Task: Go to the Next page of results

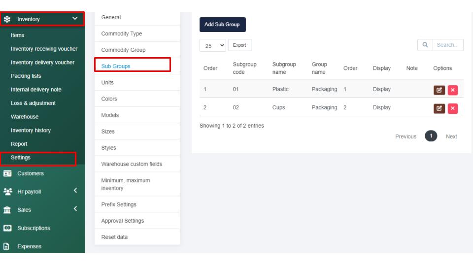Action: point(451,136)
